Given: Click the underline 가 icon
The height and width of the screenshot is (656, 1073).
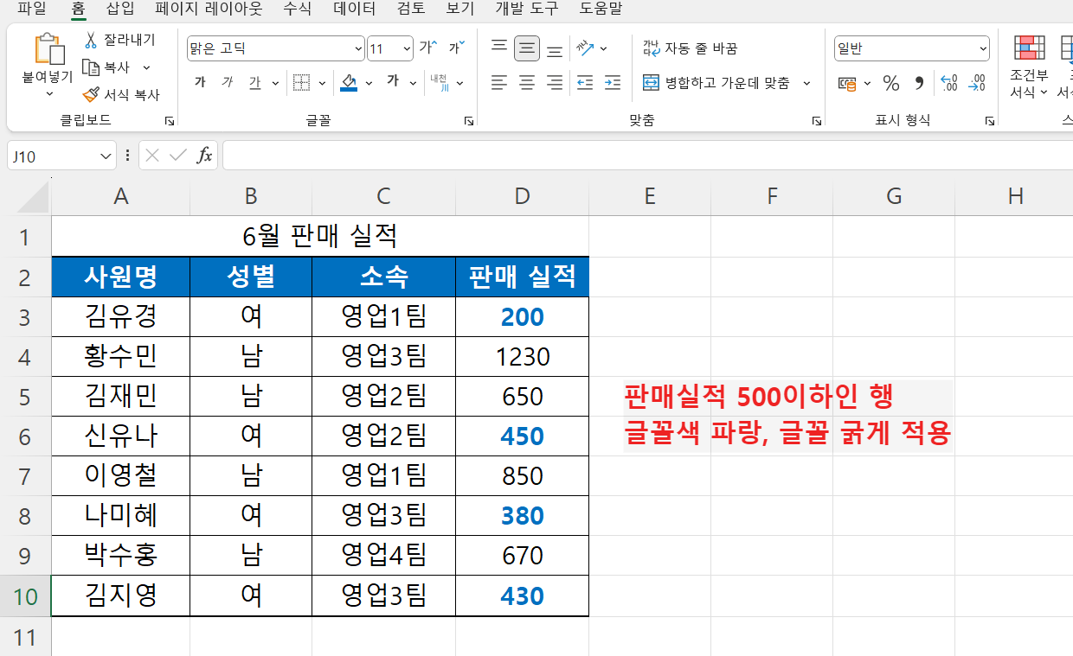Looking at the screenshot, I should (x=254, y=82).
